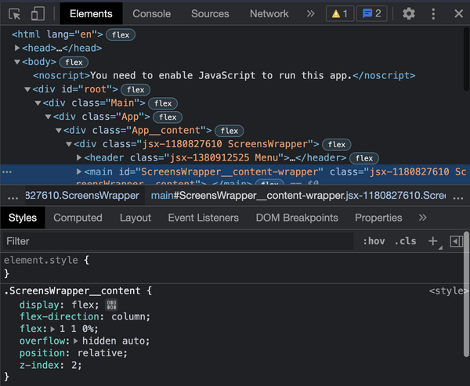Click the <style> source link
Screen dimensions: 470x386
448,290
